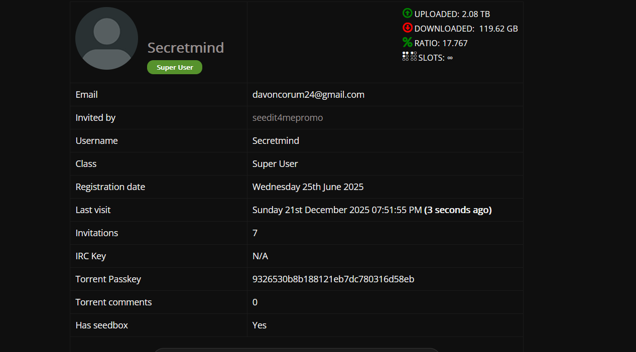Click the Registration date value
The width and height of the screenshot is (636, 352).
pyautogui.click(x=308, y=187)
